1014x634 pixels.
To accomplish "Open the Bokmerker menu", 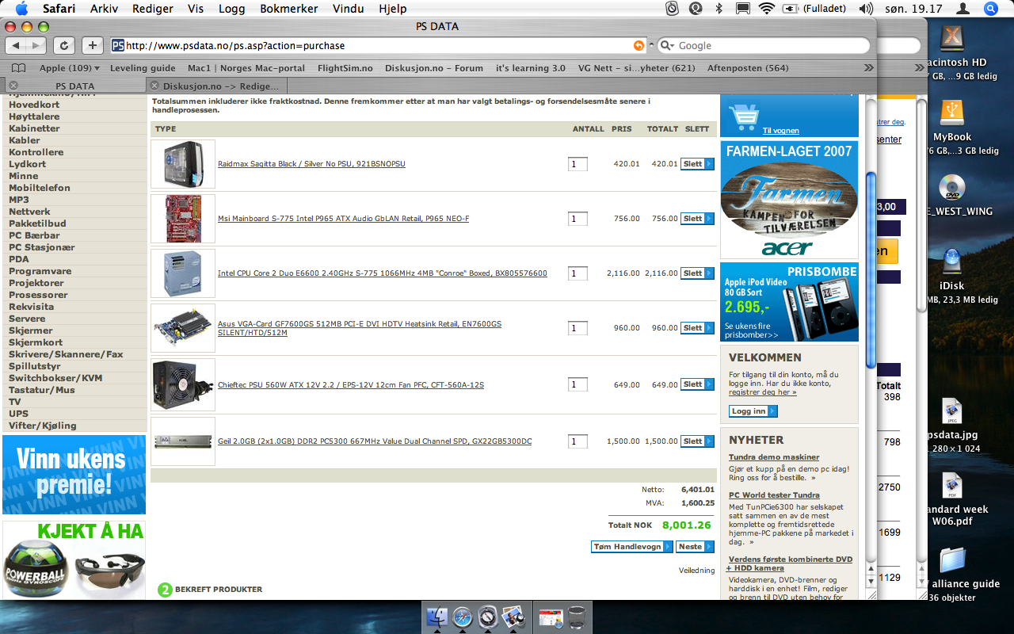I will pyautogui.click(x=288, y=9).
